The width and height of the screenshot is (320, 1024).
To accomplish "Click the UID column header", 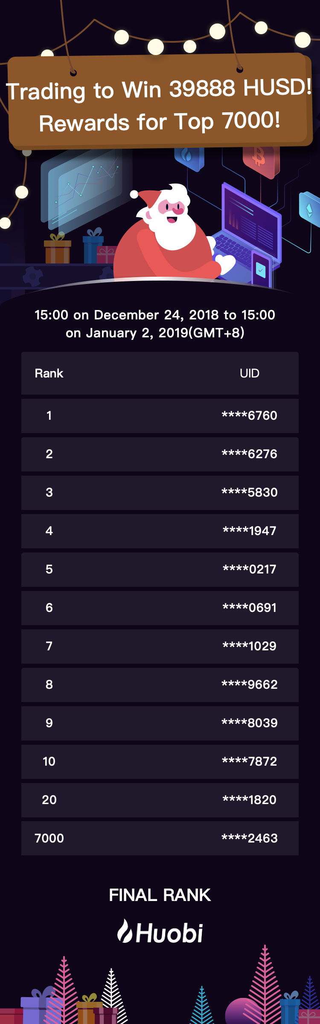I will coord(250,373).
